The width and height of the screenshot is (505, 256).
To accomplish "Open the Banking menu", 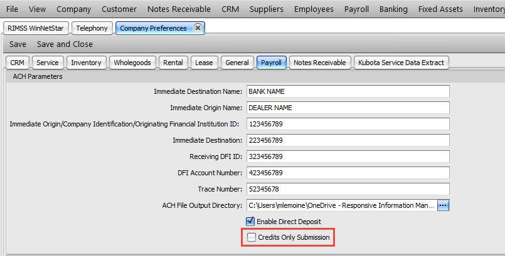I will (x=393, y=9).
